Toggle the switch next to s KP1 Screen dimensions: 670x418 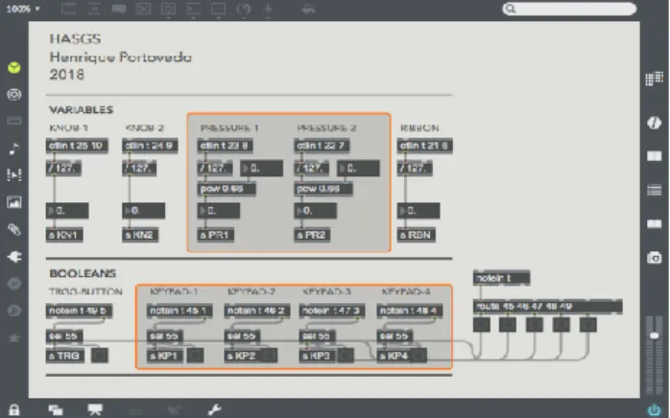tap(195, 356)
